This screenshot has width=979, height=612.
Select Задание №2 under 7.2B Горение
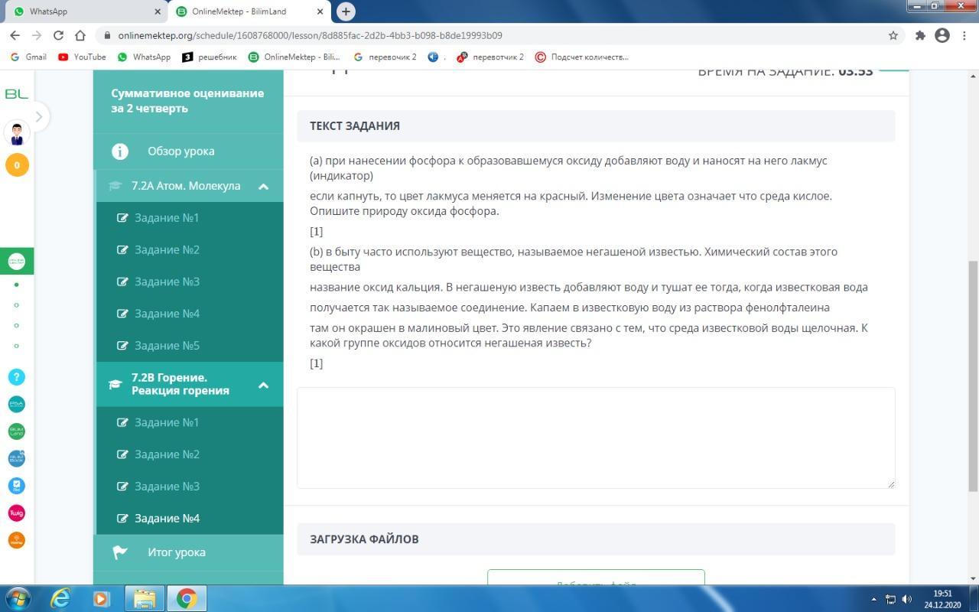[x=167, y=454]
